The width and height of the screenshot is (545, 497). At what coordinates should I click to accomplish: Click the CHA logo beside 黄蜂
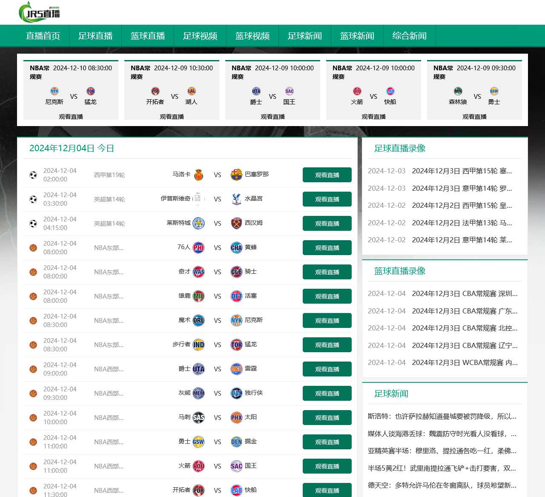pyautogui.click(x=236, y=247)
